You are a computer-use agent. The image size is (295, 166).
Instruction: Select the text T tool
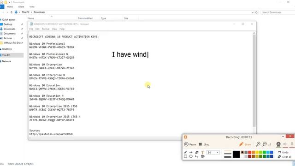(x=202, y=153)
